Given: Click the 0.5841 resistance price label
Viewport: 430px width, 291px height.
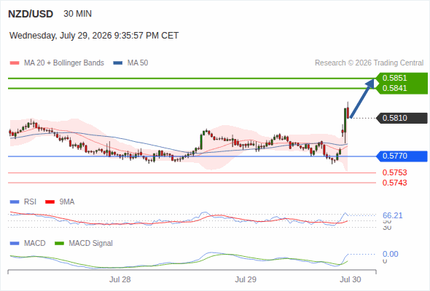Looking at the screenshot, I should (x=394, y=88).
